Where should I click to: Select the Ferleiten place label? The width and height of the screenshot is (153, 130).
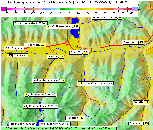72,118
